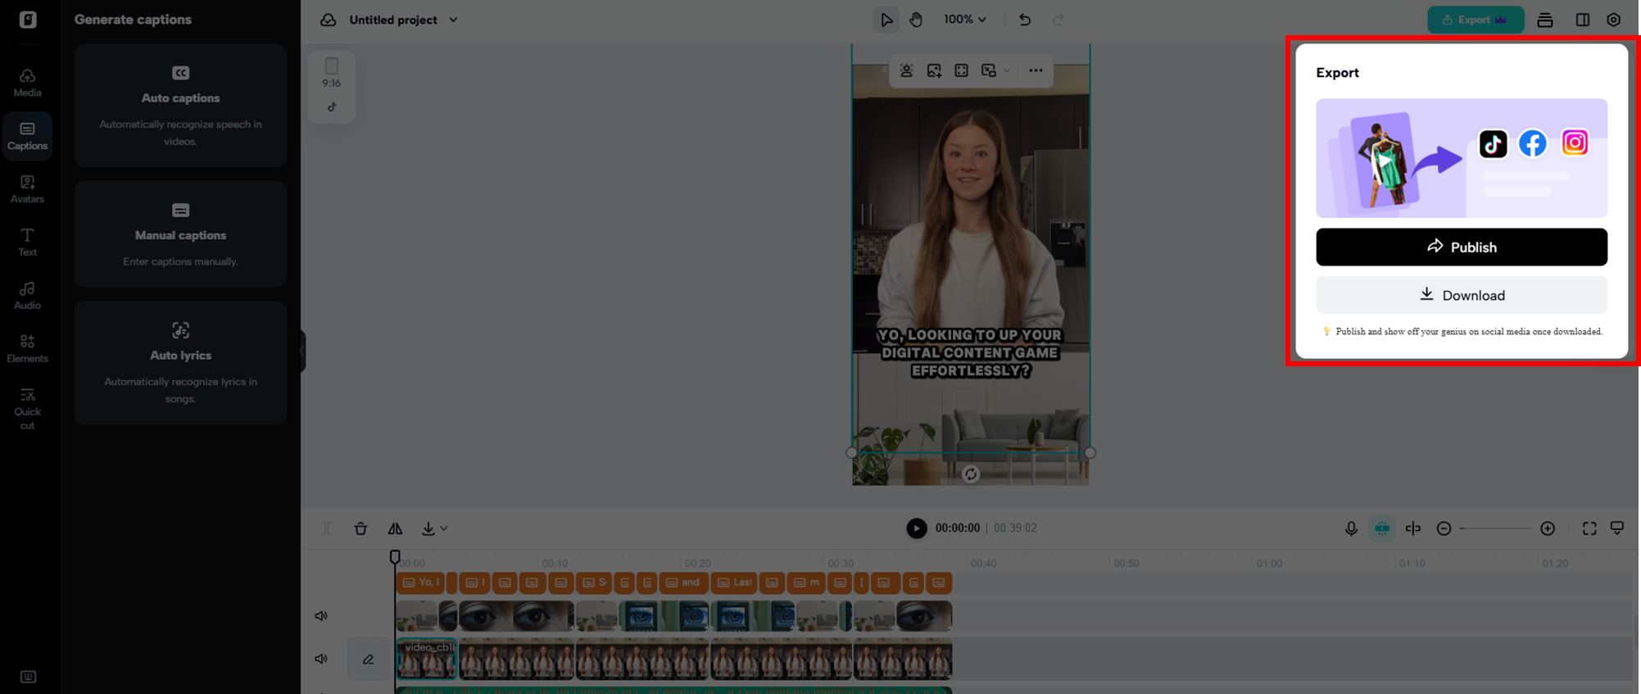Choose Auto captions option
Image resolution: width=1641 pixels, height=694 pixels.
point(180,106)
